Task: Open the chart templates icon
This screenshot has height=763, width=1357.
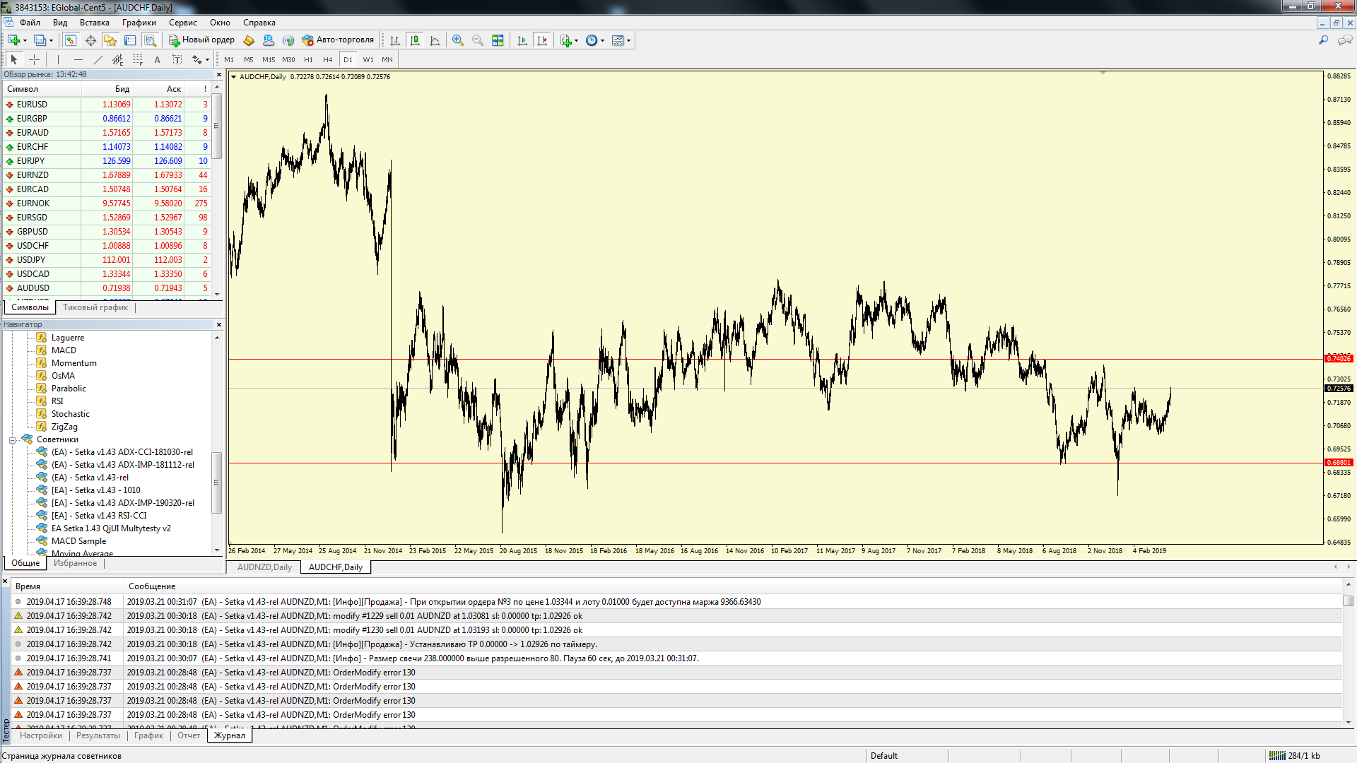Action: (618, 40)
